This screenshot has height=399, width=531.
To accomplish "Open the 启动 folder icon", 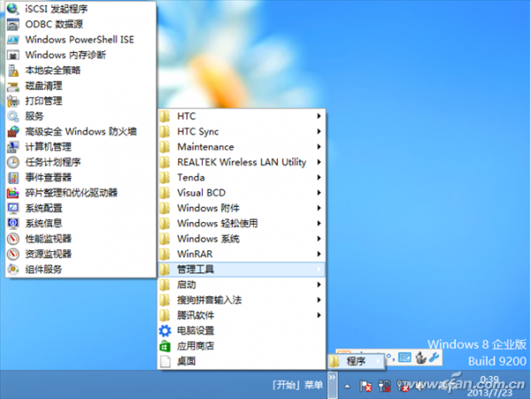I will coord(165,285).
